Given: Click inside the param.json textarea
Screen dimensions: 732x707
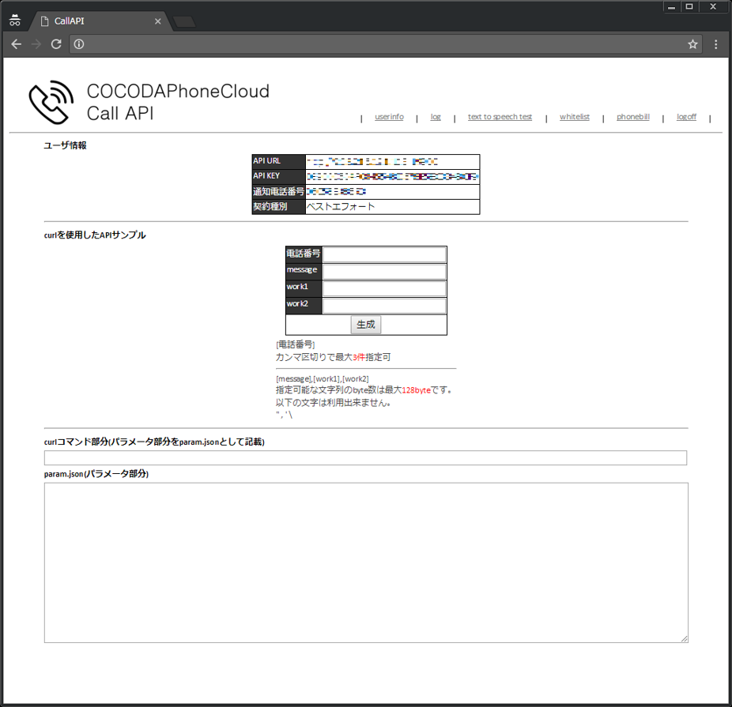Looking at the screenshot, I should point(366,562).
